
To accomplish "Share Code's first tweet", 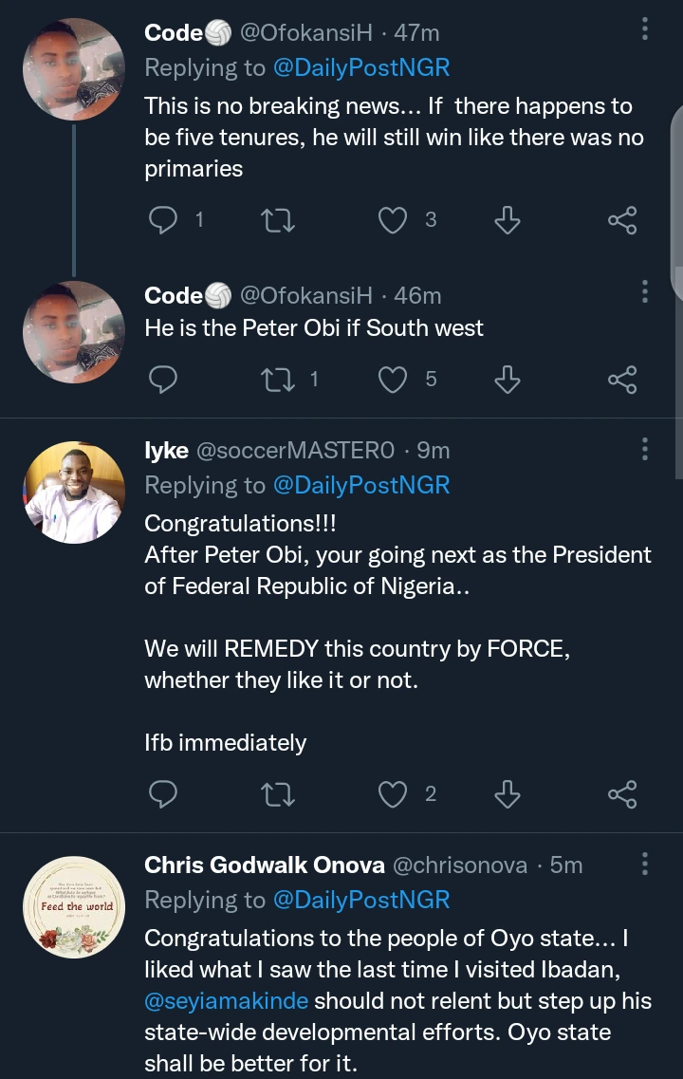I will tap(621, 221).
